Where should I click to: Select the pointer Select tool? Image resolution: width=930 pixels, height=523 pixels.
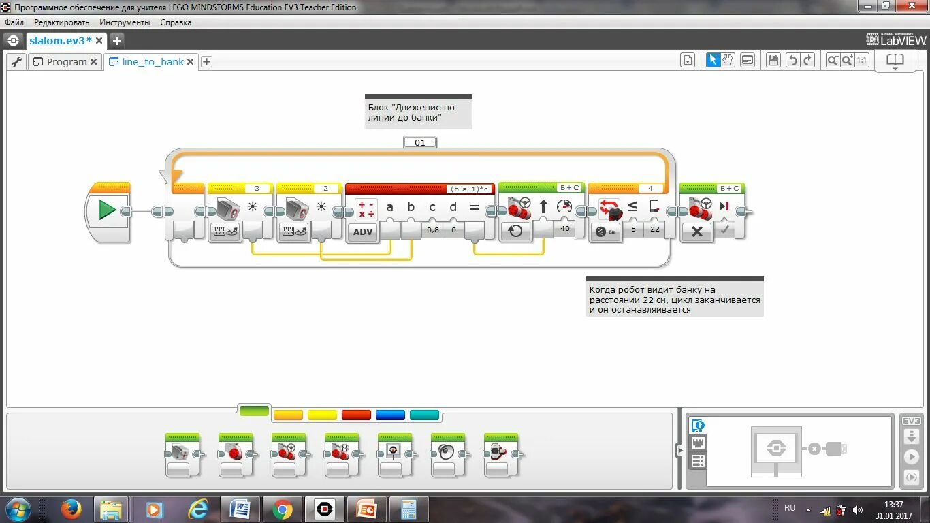click(x=713, y=61)
